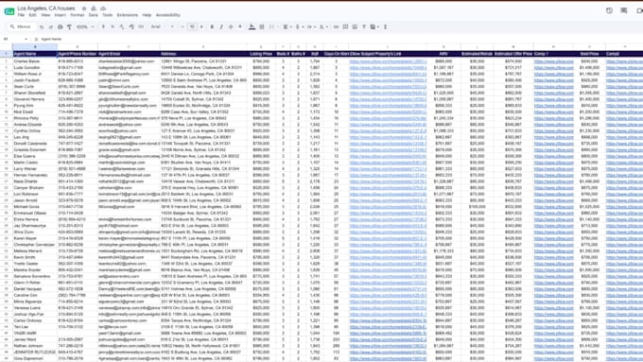Screen dimensions: 643x362
Task: Open the Arial font dropdown
Action: pyautogui.click(x=162, y=27)
